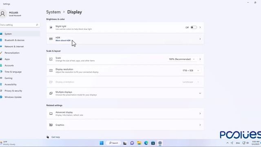Show hidden system tray icons
Viewport: 261px width, 147px height.
pos(228,143)
